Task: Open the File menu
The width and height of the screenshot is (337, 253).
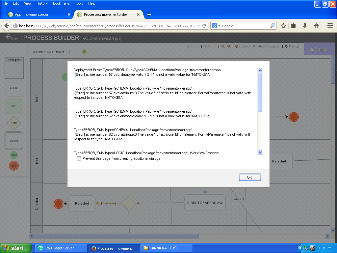Action: tap(5, 3)
